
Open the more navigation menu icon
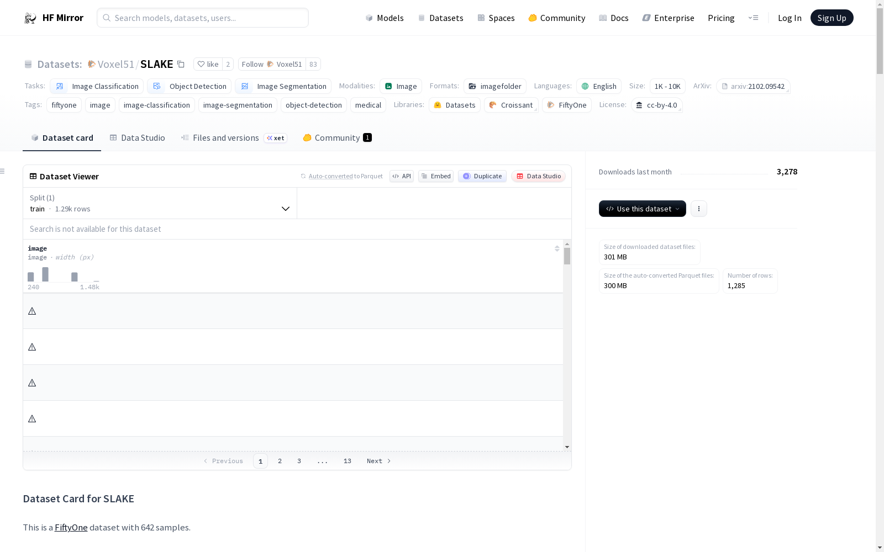click(753, 18)
